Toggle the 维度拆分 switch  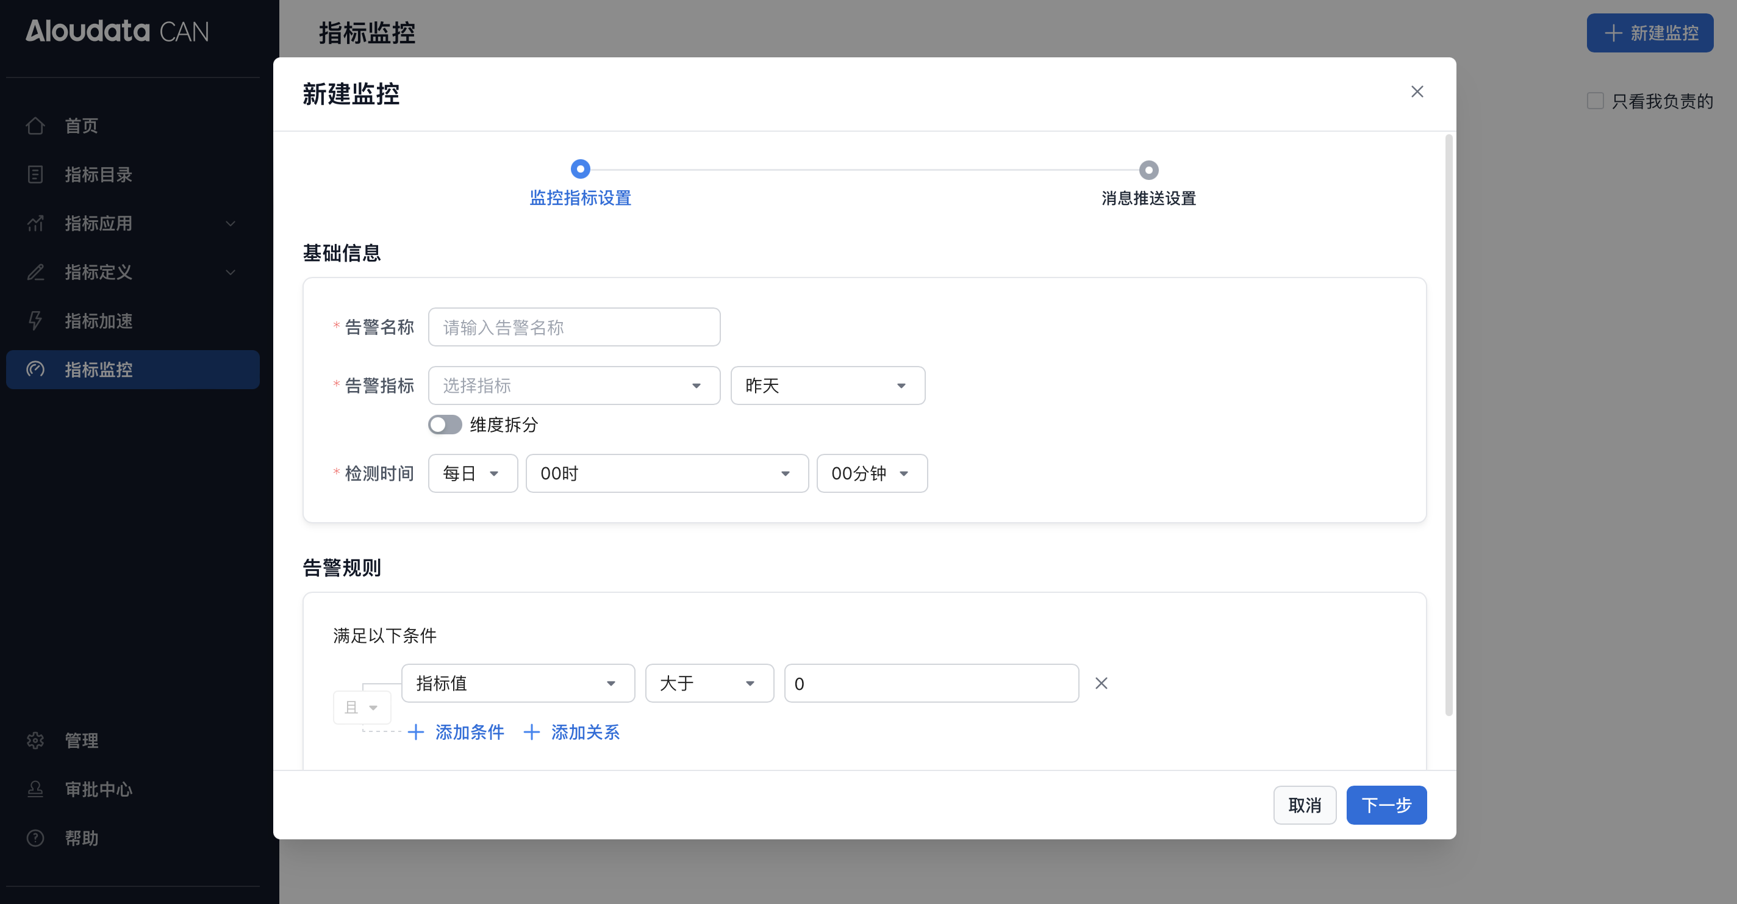[x=445, y=425]
